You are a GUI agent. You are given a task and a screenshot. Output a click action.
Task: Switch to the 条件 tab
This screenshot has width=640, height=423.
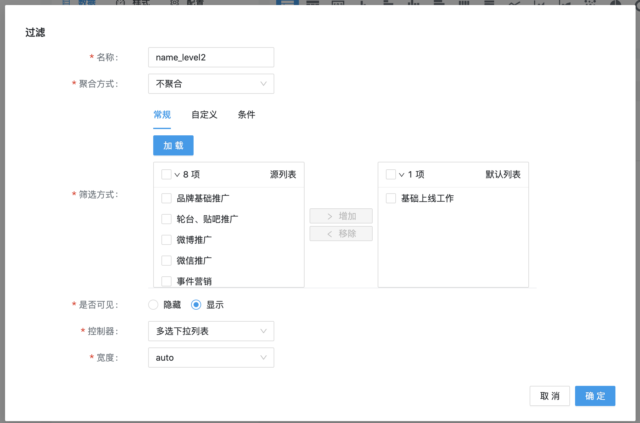click(246, 115)
